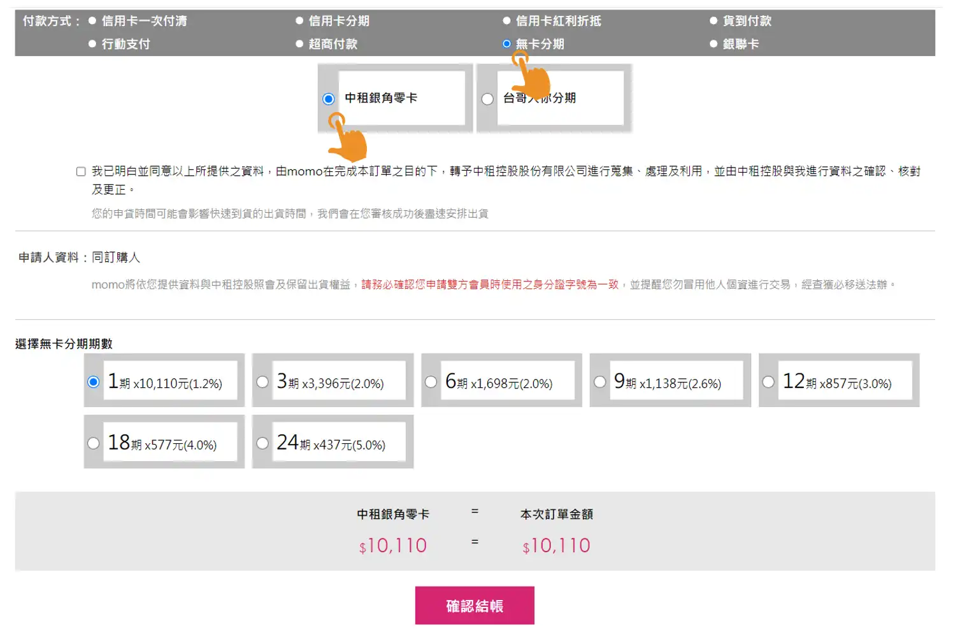953x635 pixels.
Task: Choose 12期 x857元 installment plan
Action: click(769, 382)
